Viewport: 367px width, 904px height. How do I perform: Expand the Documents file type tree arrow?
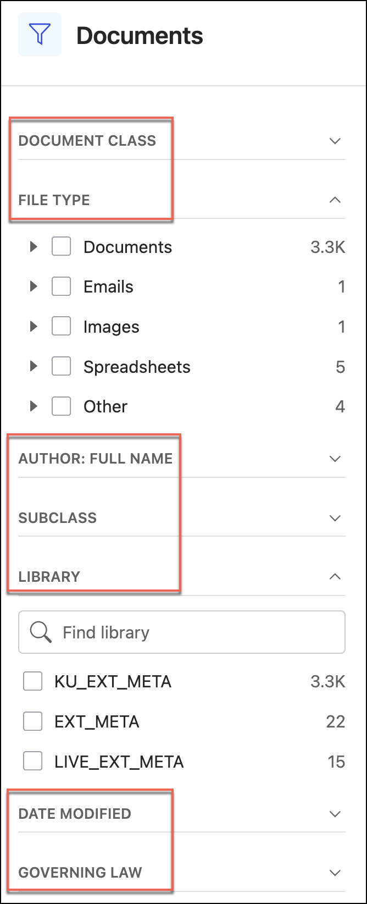[34, 247]
